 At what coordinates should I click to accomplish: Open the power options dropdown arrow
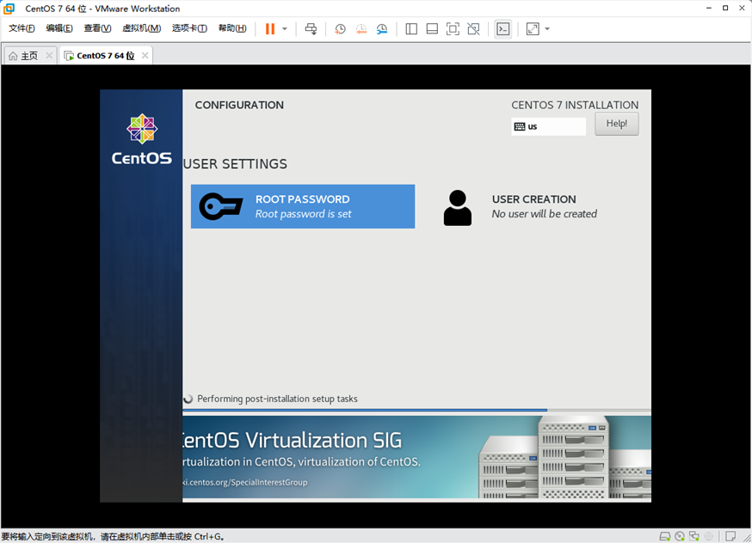(x=285, y=28)
